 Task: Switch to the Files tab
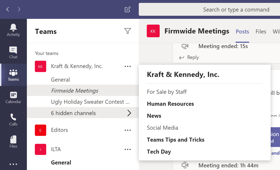tap(261, 32)
